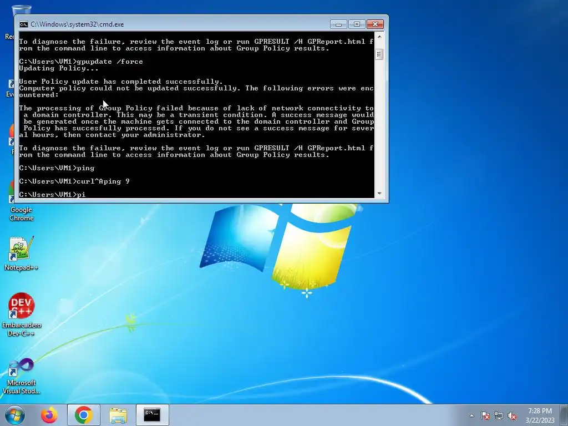Open the clock showing 7:28 PM
Viewport: 568px width, 426px height.
coord(540,415)
